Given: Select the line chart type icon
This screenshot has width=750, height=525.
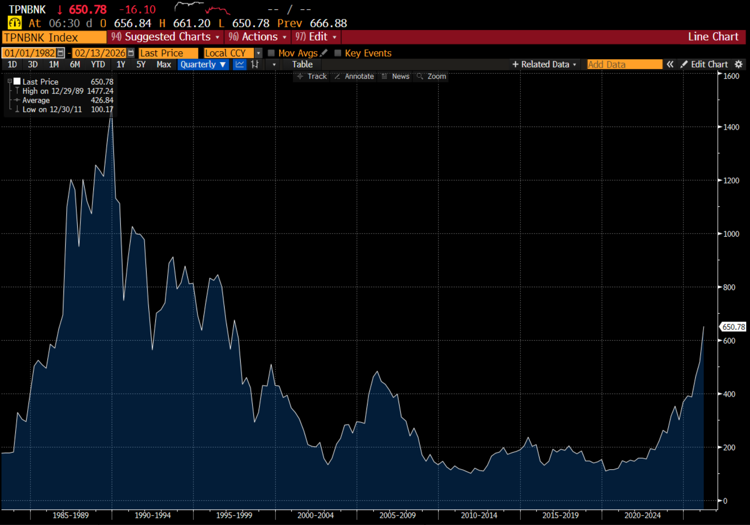Looking at the screenshot, I should point(240,64).
